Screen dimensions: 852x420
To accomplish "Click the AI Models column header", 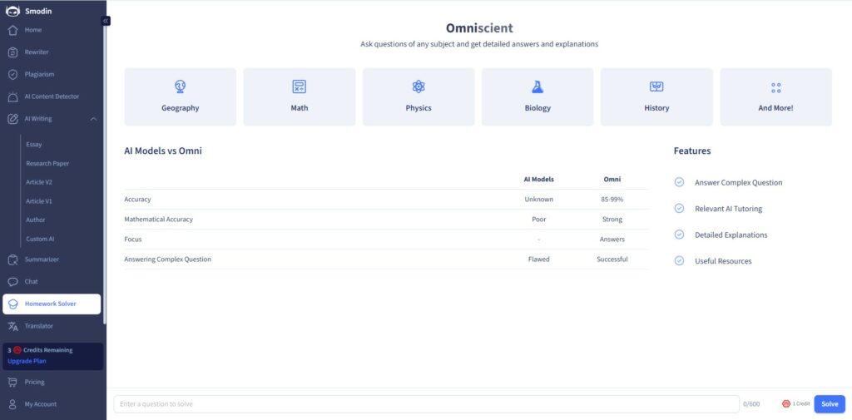I will (538, 180).
